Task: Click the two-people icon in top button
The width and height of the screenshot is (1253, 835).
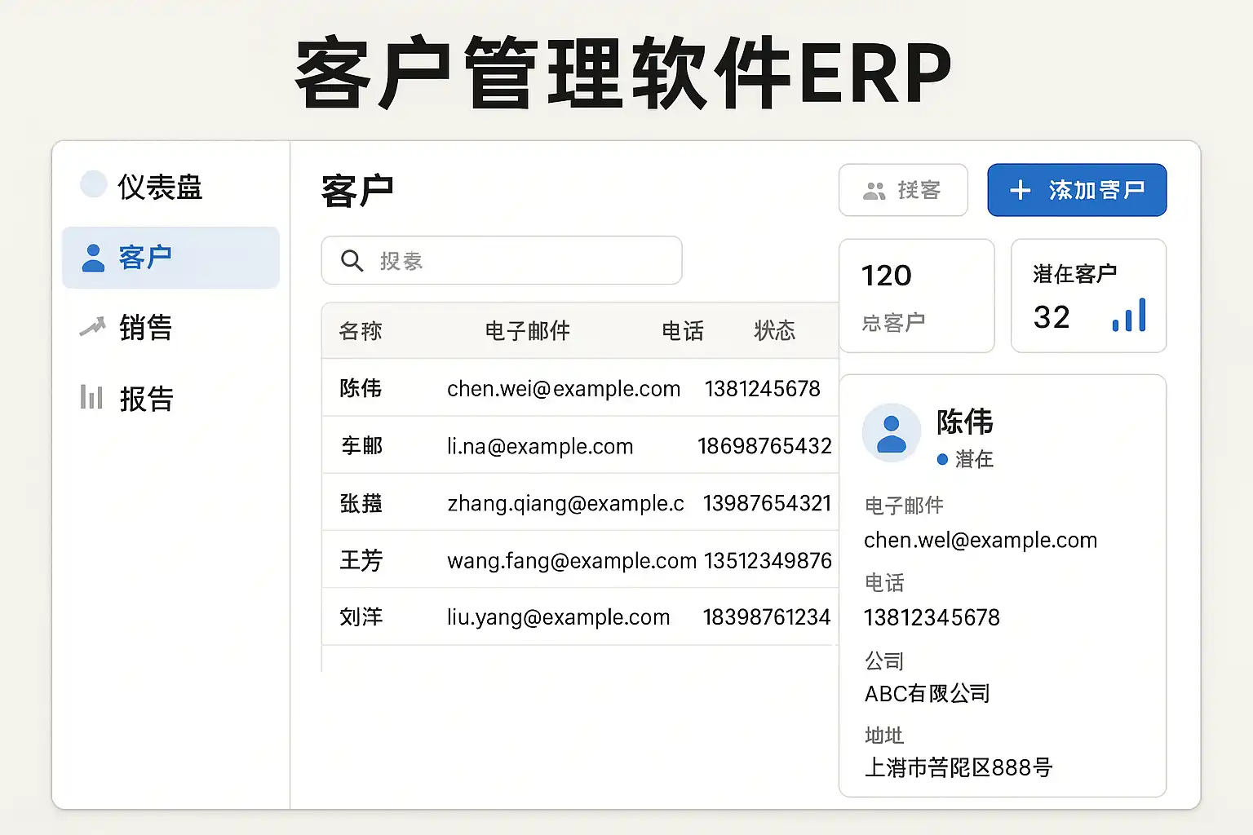Action: (x=874, y=191)
